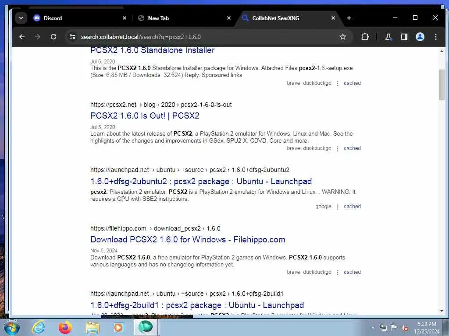Bookmark this page with the star icon
The width and height of the screenshot is (449, 336).
click(x=343, y=37)
